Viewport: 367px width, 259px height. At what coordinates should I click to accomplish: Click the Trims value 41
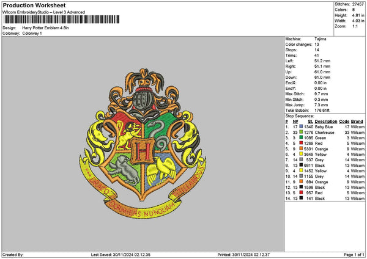[x=317, y=56]
